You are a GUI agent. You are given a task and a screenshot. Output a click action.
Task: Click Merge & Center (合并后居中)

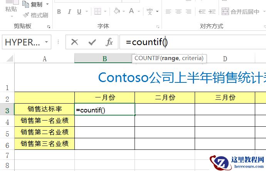241,12
